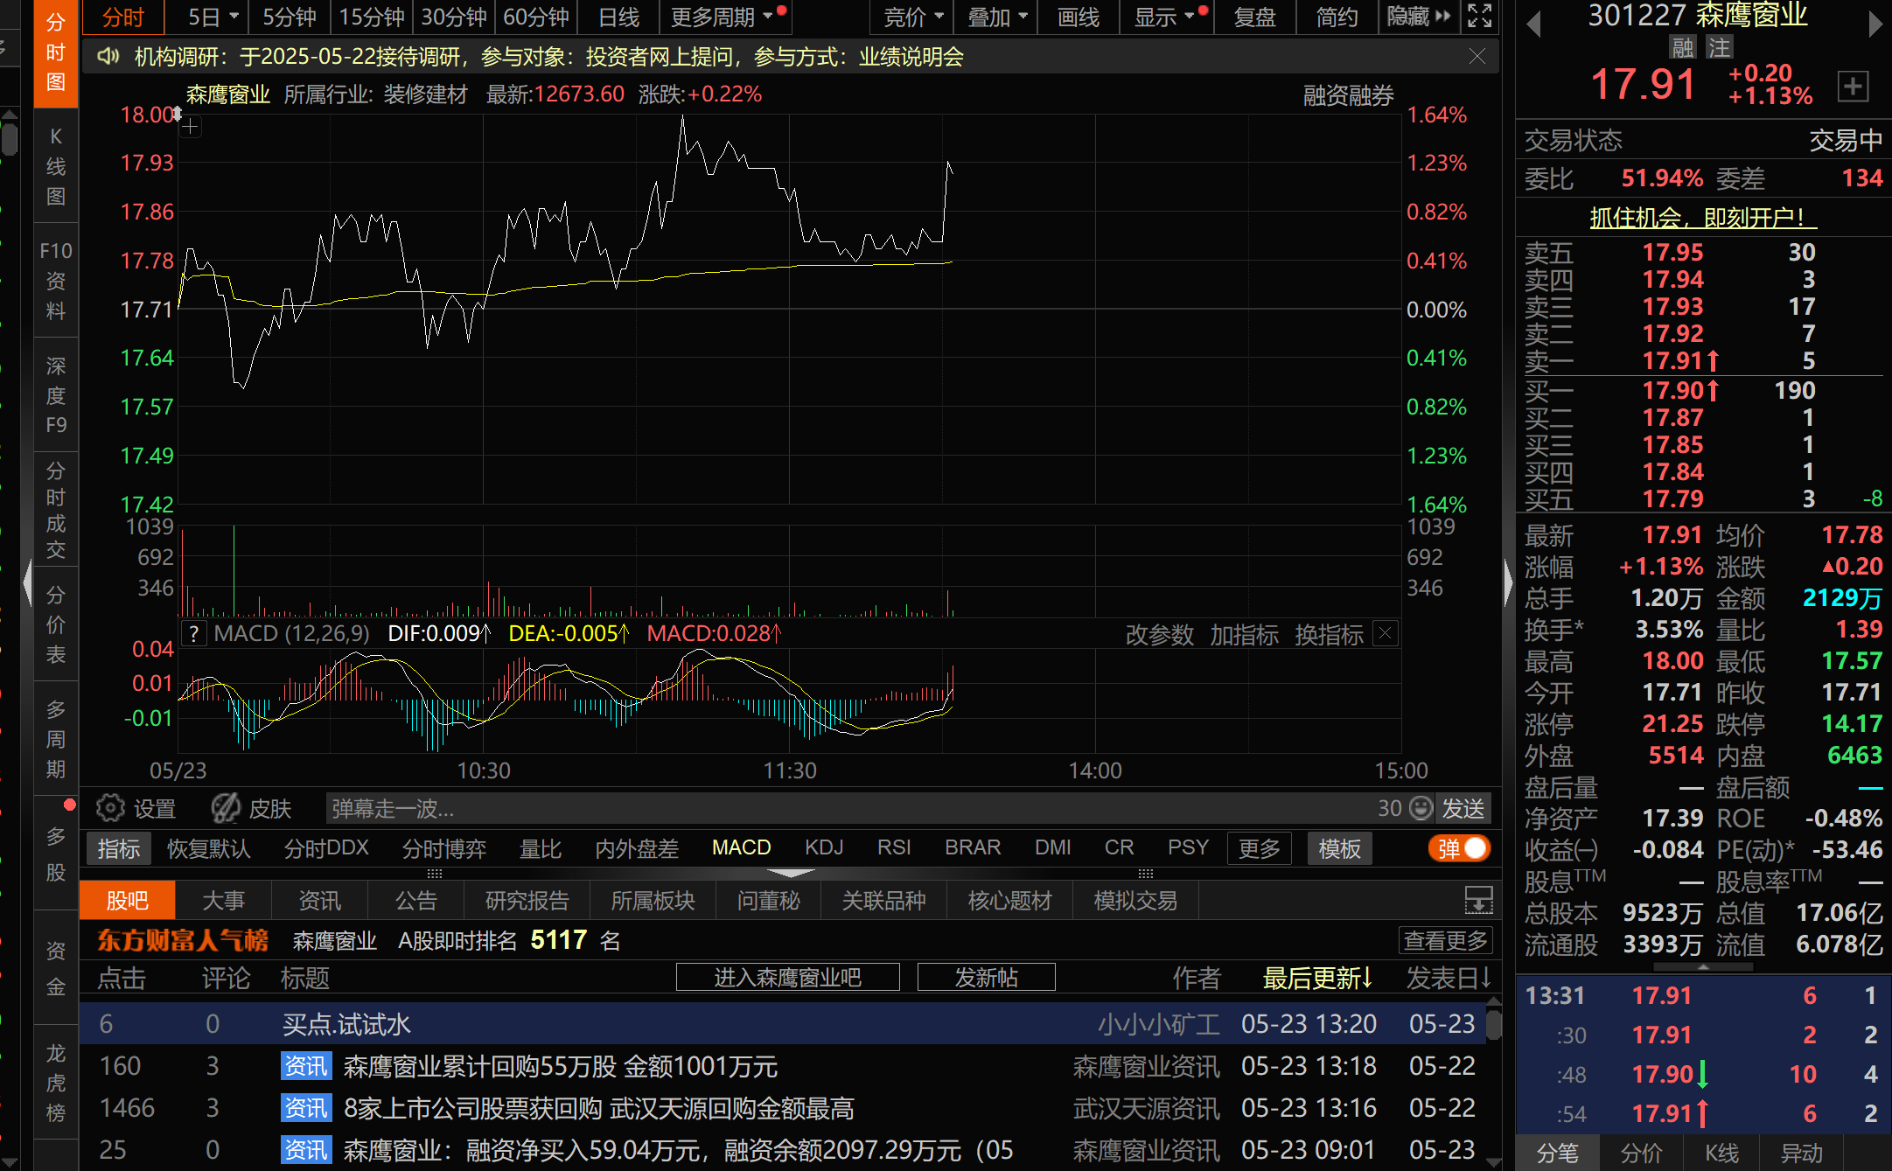Switch to the 大事 tab

223,901
